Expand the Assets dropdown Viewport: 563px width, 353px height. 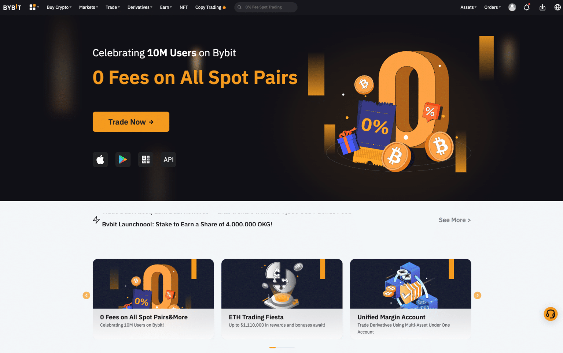468,7
